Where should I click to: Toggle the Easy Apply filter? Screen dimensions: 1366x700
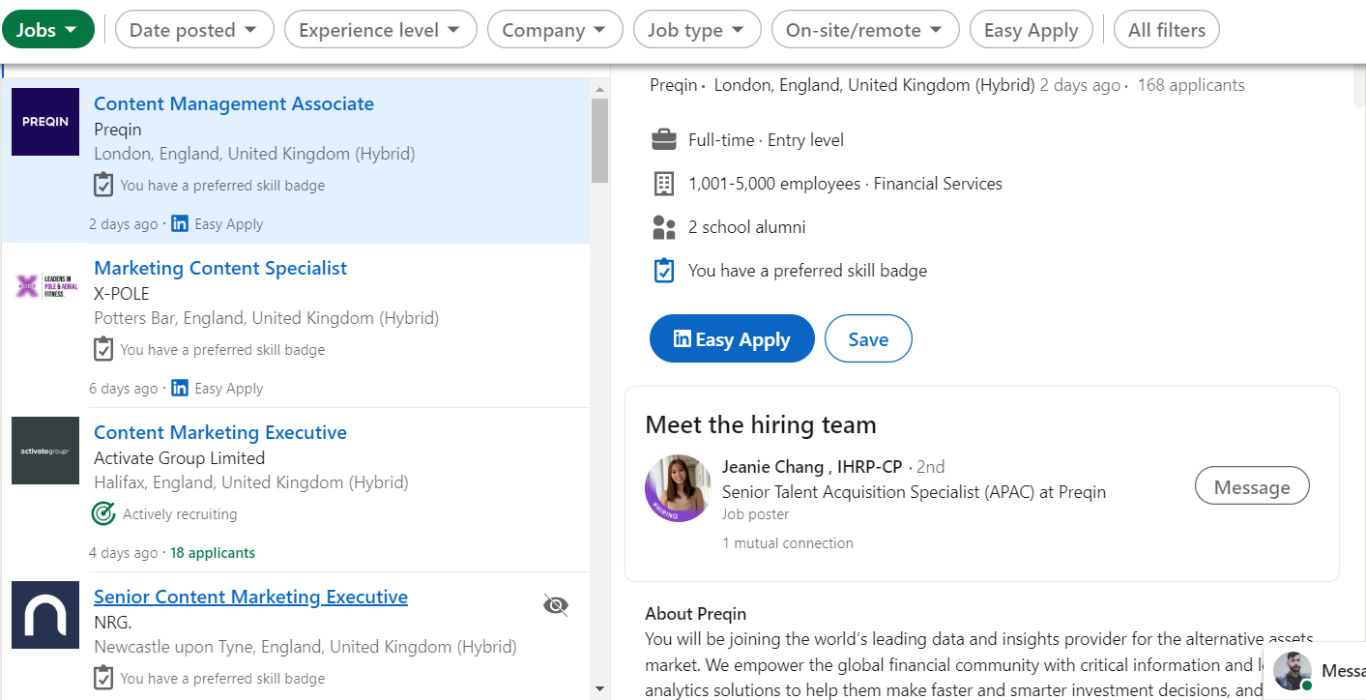point(1031,29)
